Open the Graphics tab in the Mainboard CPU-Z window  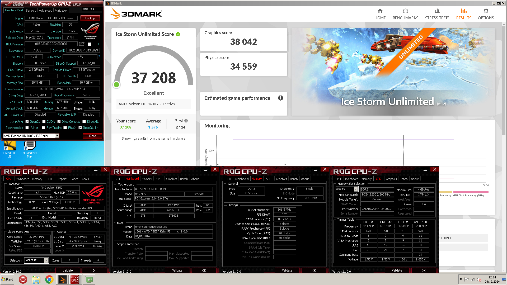tap(172, 179)
